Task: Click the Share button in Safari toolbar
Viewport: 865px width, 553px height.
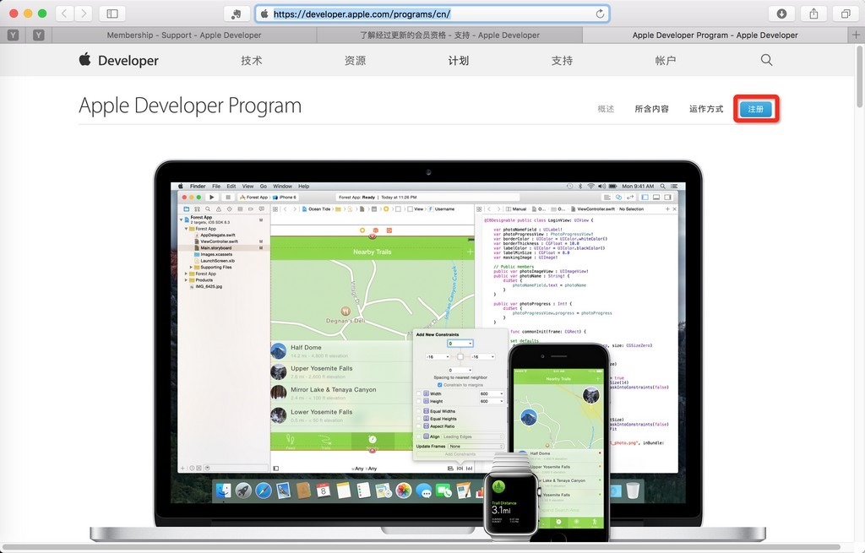Action: [x=813, y=14]
